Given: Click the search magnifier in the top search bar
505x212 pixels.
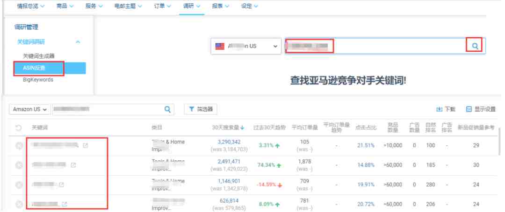Looking at the screenshot, I should tap(475, 46).
